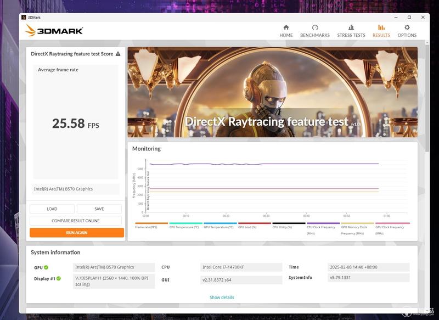Viewport: 439px width, 320px height.
Task: Click the SAVE button
Action: click(99, 209)
